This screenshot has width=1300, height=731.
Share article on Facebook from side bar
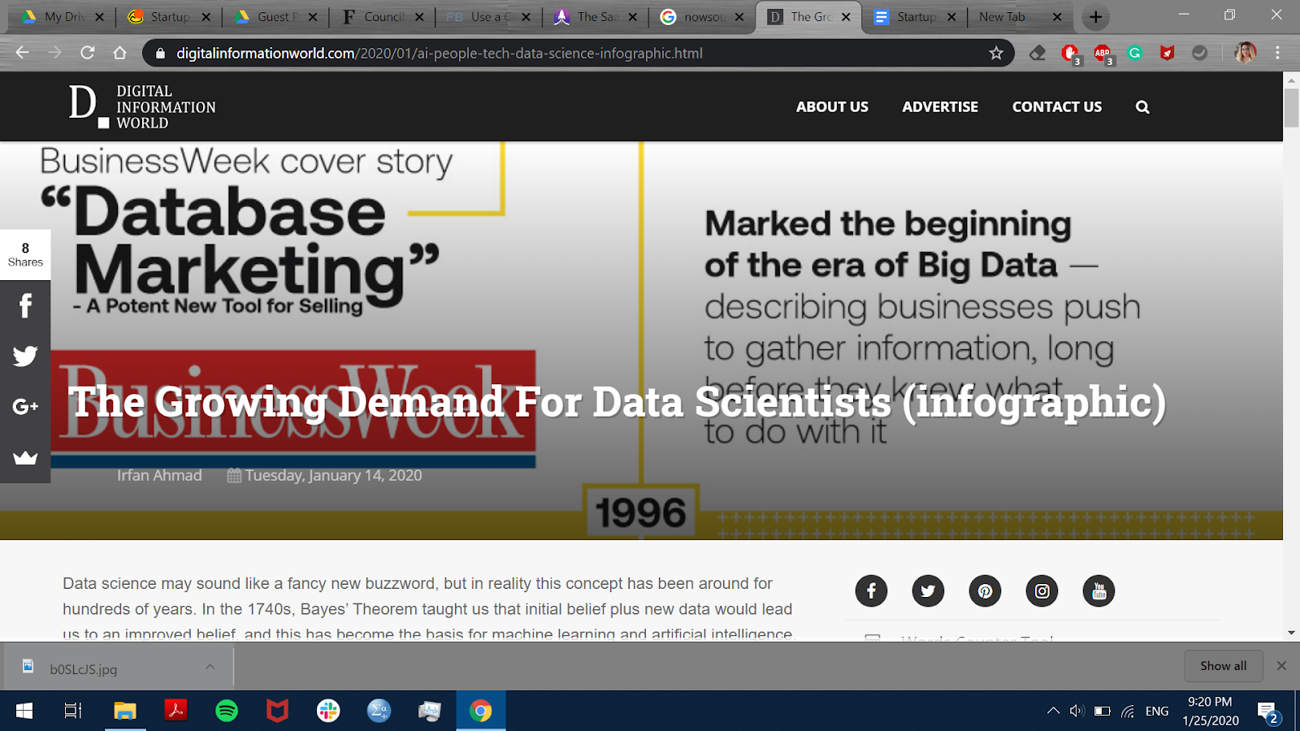(x=25, y=306)
